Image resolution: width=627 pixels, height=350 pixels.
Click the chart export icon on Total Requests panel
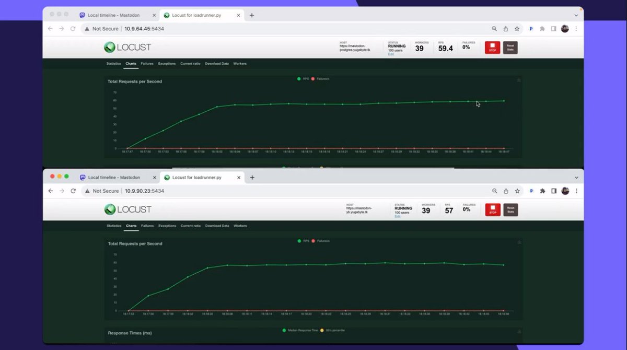[x=518, y=79]
